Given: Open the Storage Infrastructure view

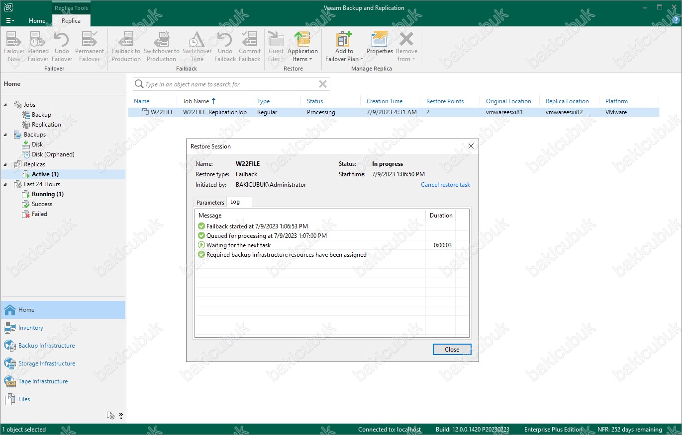Looking at the screenshot, I should pos(63,363).
